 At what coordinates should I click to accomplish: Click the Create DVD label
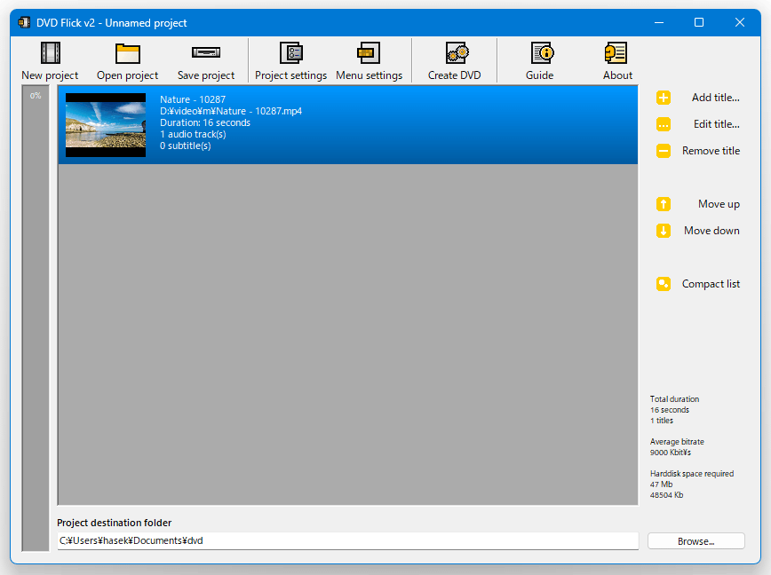click(455, 75)
